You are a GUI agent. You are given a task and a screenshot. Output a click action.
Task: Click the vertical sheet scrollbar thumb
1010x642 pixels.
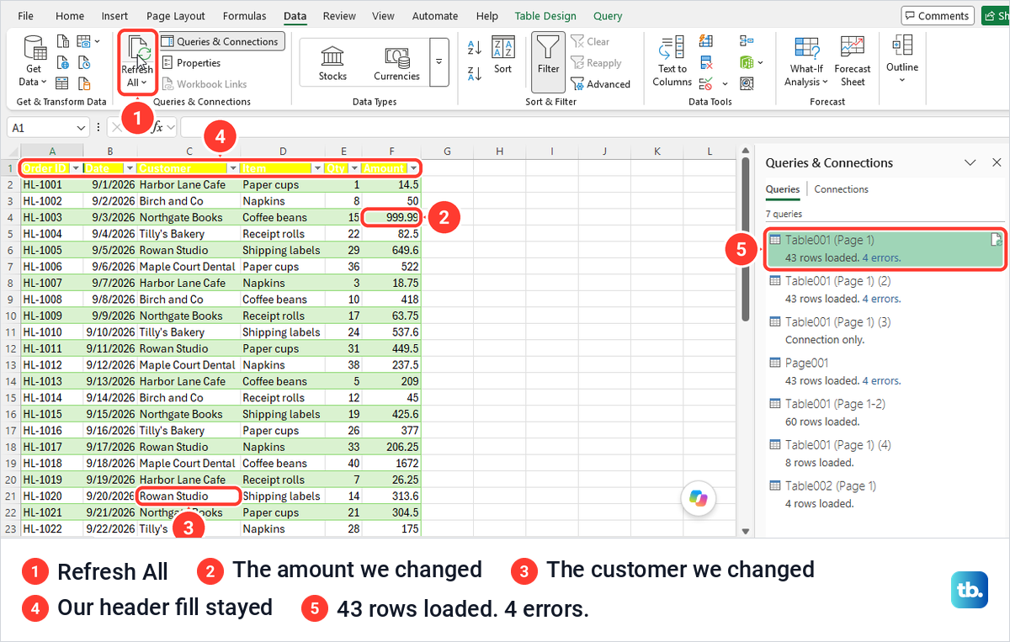[x=745, y=240]
